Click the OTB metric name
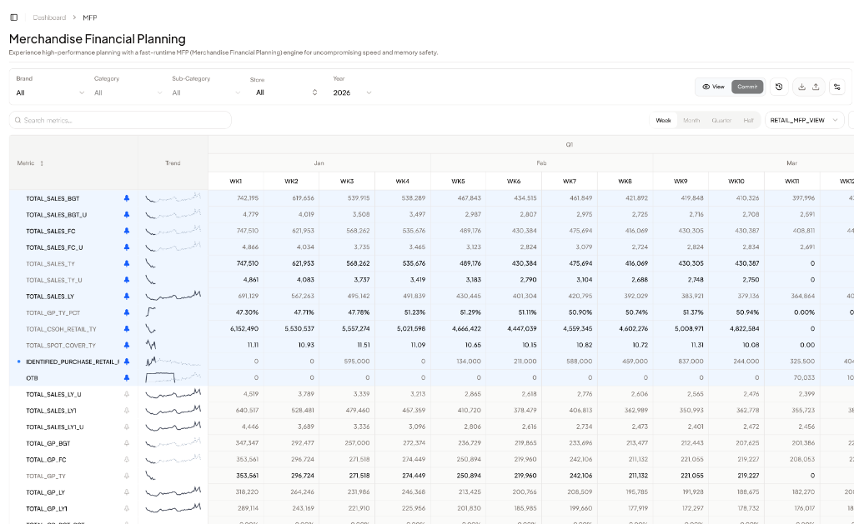854x524 pixels. 33,378
